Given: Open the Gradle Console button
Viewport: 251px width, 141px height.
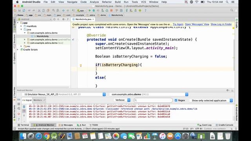Looking at the screenshot, I should (224, 125).
